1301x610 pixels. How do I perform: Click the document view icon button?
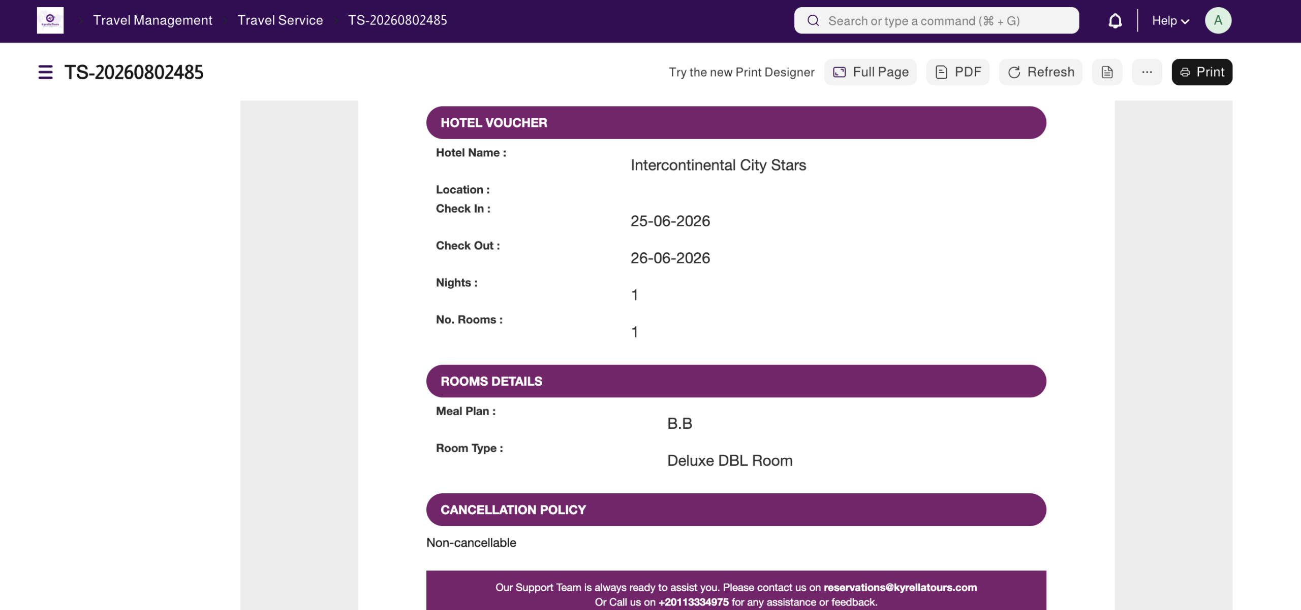tap(1107, 72)
